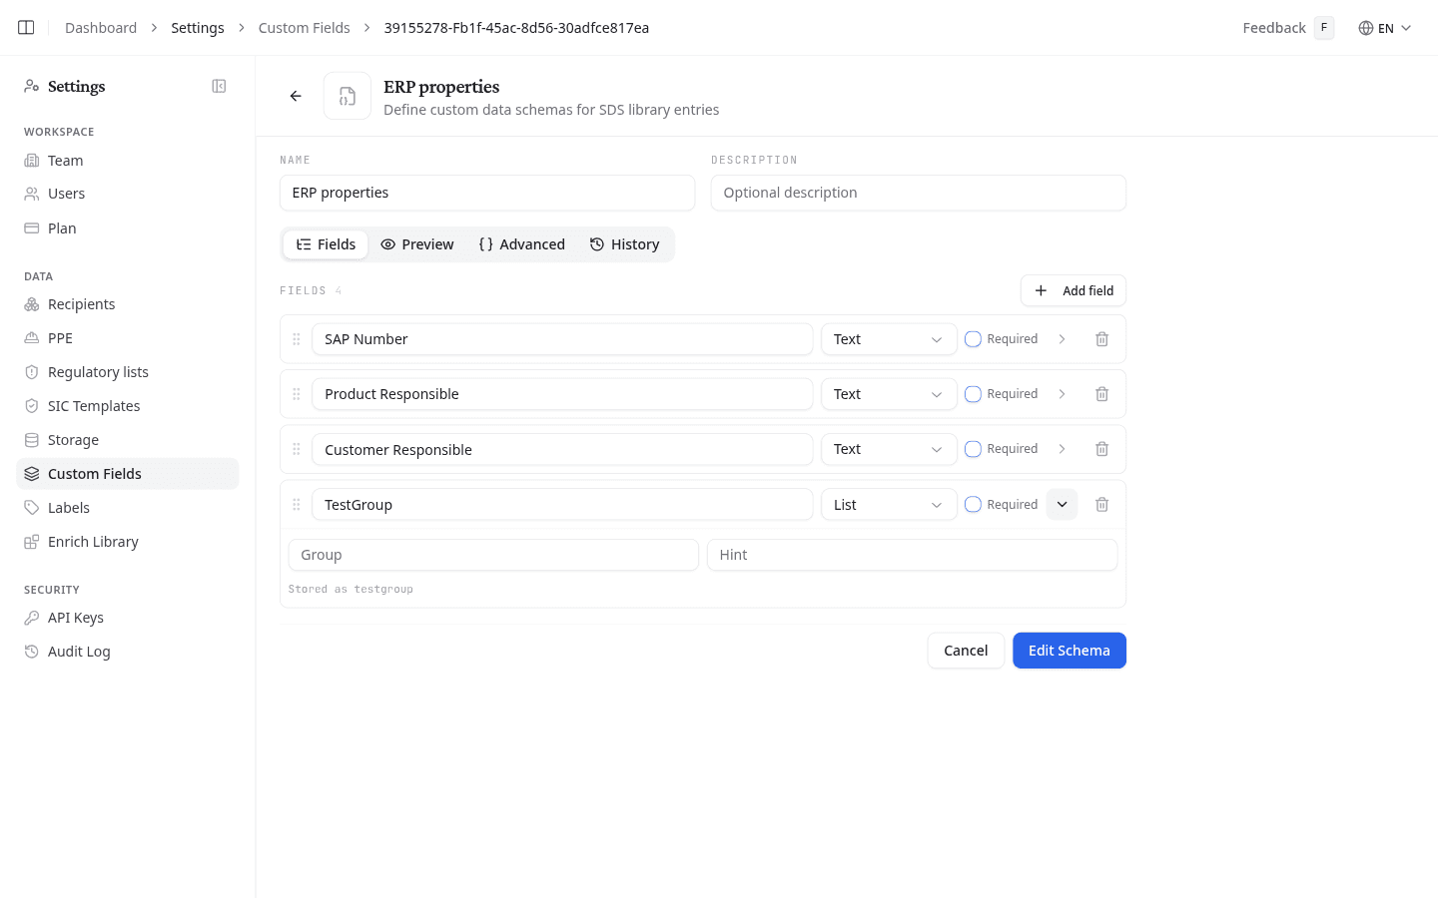
Task: Open the Audit Log page
Action: (128, 652)
